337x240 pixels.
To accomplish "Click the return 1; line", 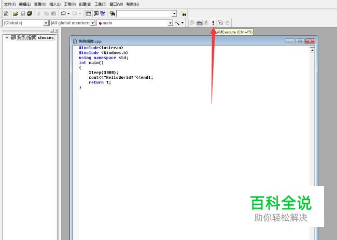I will tap(100, 82).
